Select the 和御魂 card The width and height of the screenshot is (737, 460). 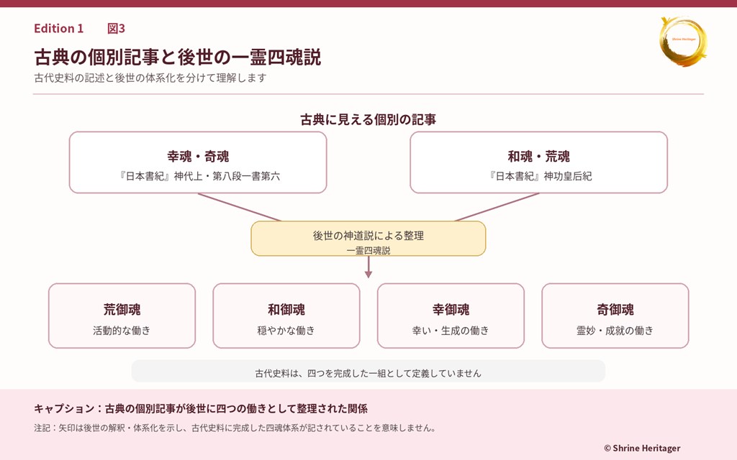[286, 316]
